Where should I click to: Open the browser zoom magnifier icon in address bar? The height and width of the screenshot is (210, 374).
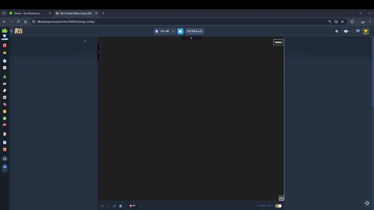[330, 22]
